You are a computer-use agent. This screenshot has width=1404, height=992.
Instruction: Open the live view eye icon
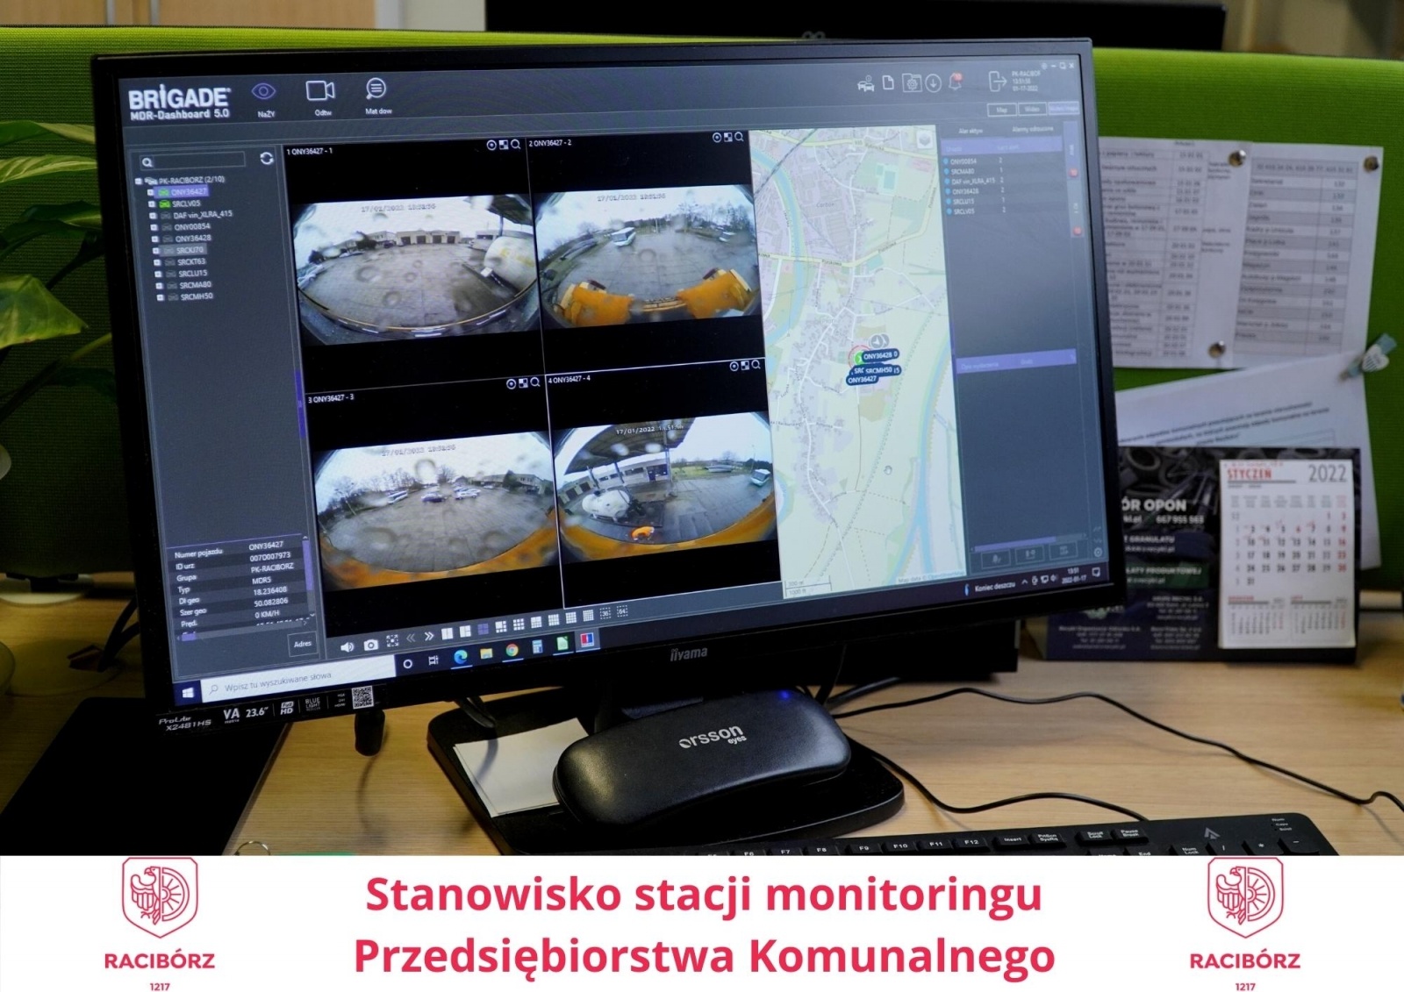(264, 91)
